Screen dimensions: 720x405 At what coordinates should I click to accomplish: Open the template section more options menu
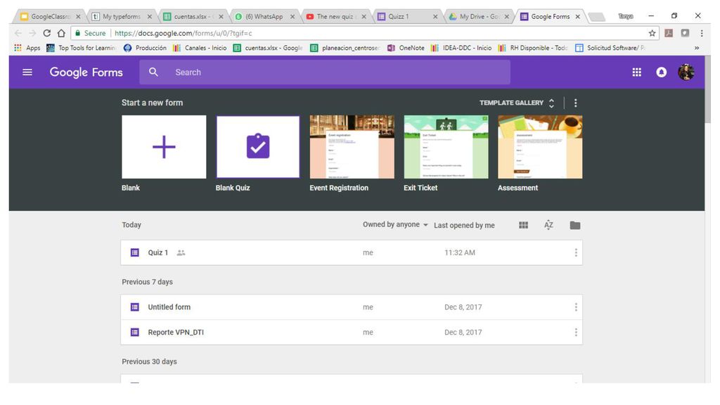575,103
